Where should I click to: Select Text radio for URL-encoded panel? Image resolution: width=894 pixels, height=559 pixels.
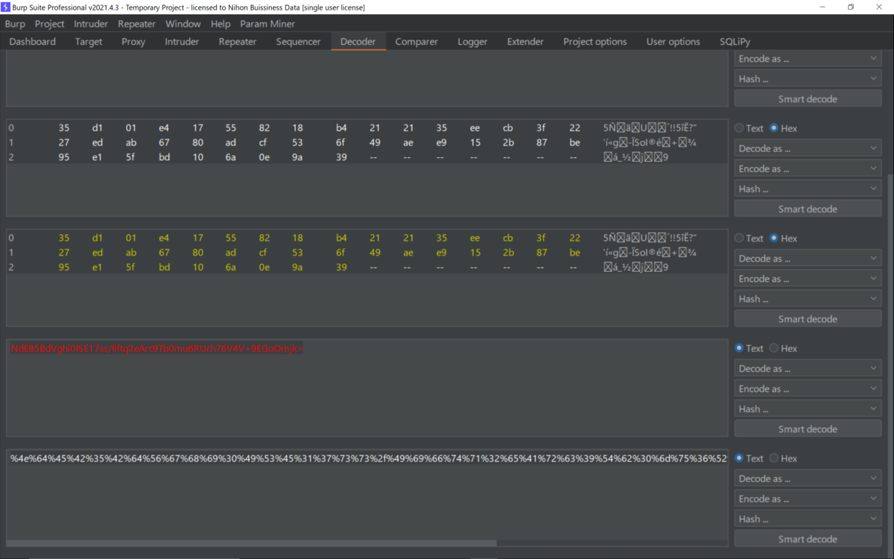[x=749, y=458]
